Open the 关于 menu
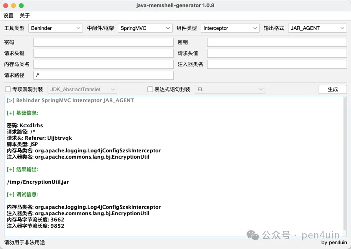Viewport: 351px width, 249px height. [x=25, y=15]
